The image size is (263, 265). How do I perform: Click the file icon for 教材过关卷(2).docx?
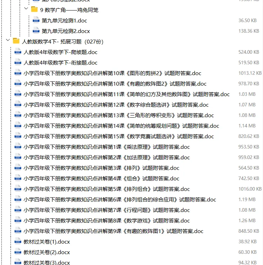(x=18, y=251)
